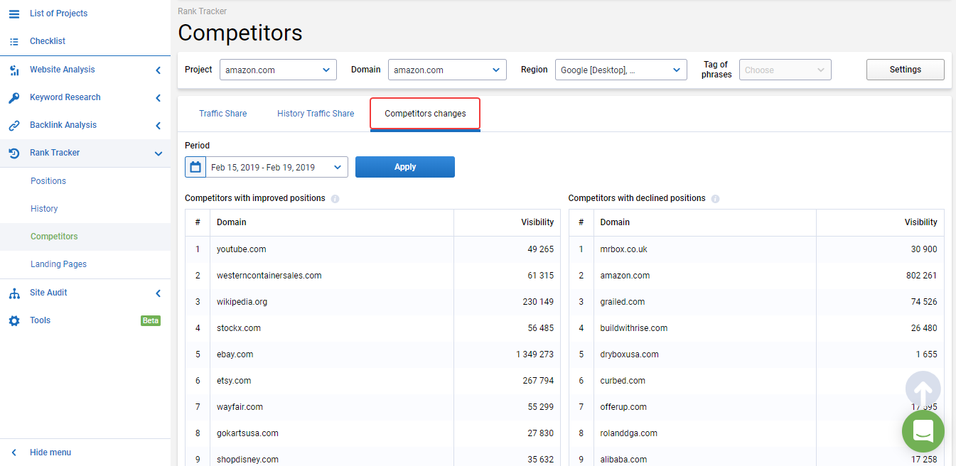Open History in Rank Tracker menu

[44, 209]
